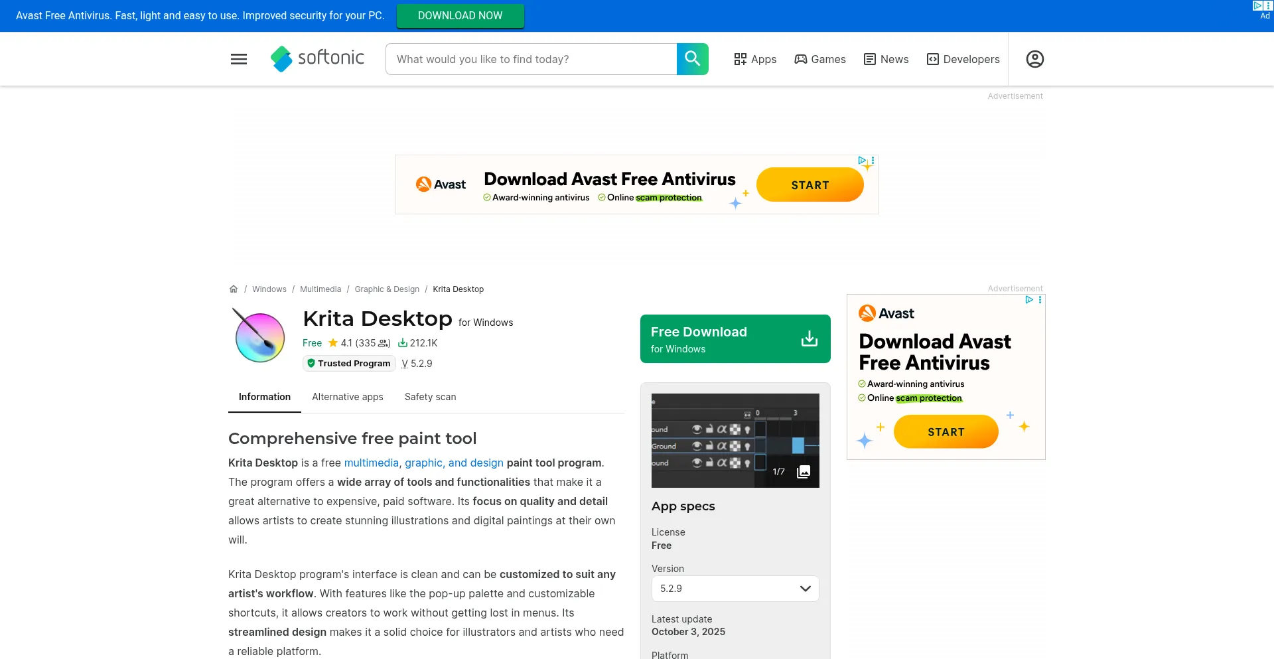Click the Krita Desktop app icon
The width and height of the screenshot is (1274, 659).
click(x=259, y=335)
